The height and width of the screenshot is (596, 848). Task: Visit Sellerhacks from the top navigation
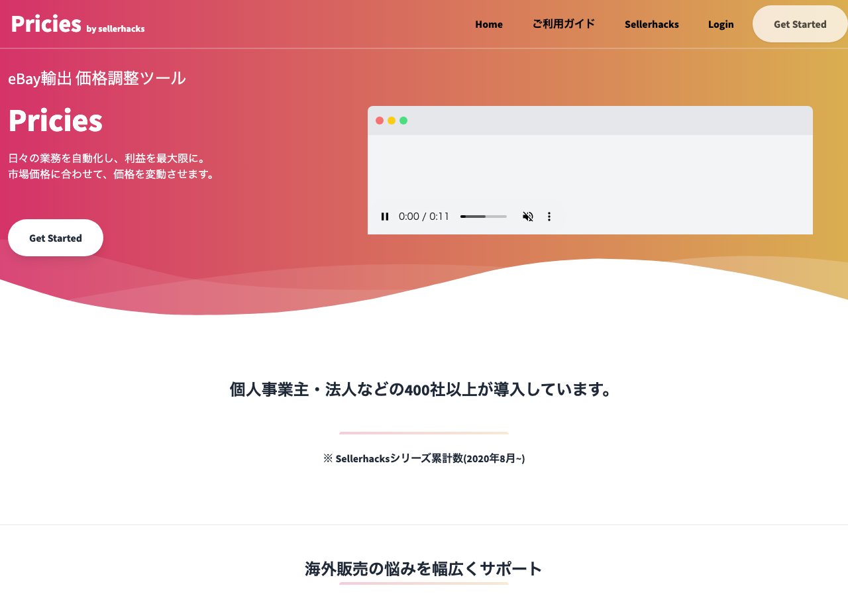pyautogui.click(x=651, y=25)
